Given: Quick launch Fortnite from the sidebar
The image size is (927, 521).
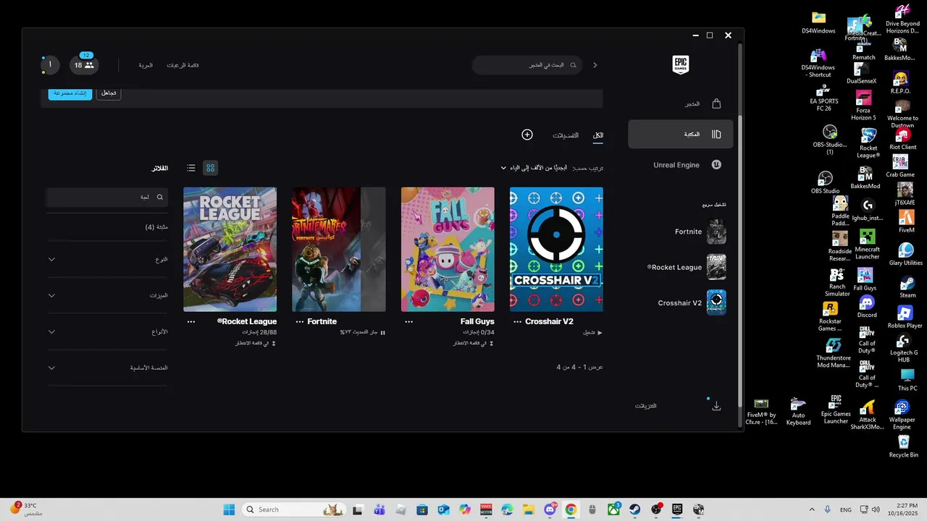Looking at the screenshot, I should click(x=700, y=232).
